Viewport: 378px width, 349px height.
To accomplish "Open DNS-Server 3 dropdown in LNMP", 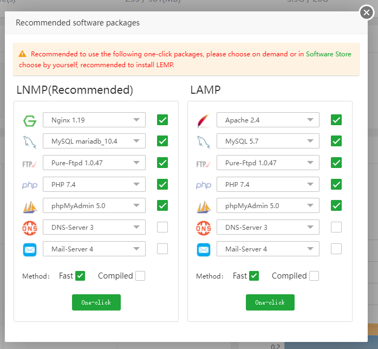I will [x=94, y=227].
